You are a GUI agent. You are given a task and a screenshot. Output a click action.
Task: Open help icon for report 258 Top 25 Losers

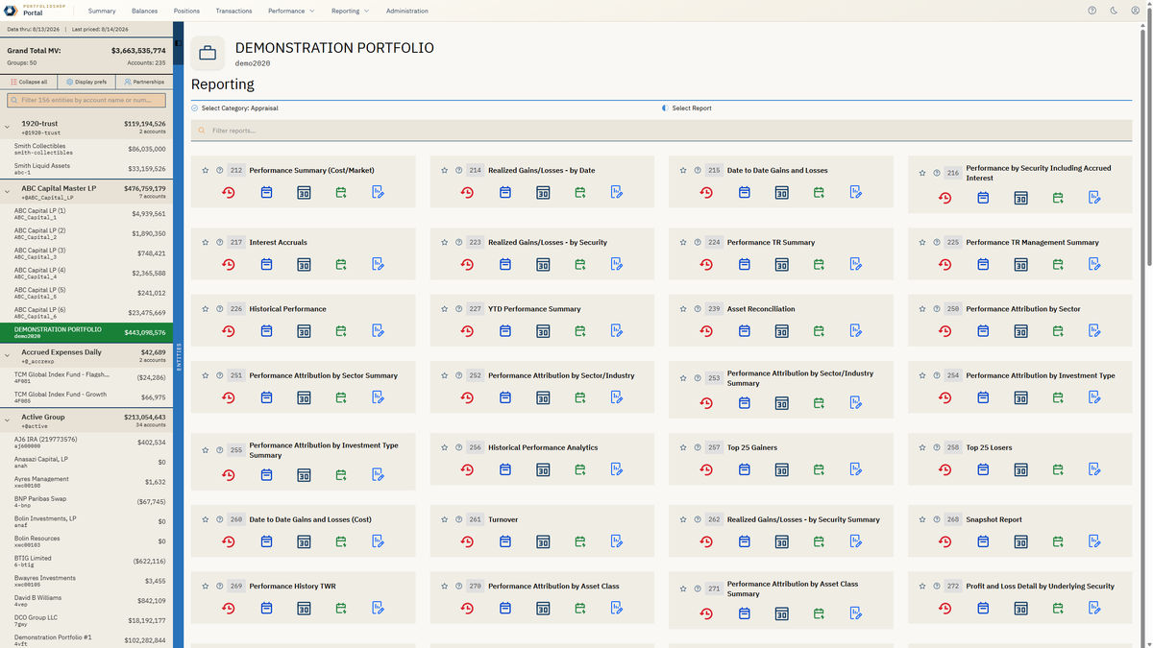coord(936,447)
